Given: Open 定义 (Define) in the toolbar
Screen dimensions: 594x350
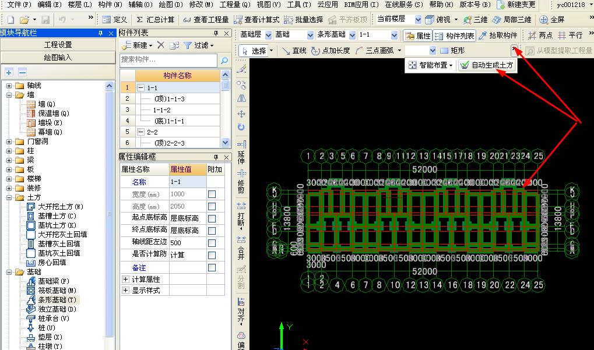Looking at the screenshot, I should (x=114, y=19).
